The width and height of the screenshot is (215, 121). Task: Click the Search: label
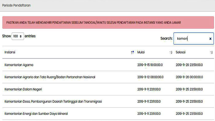pos(166,38)
